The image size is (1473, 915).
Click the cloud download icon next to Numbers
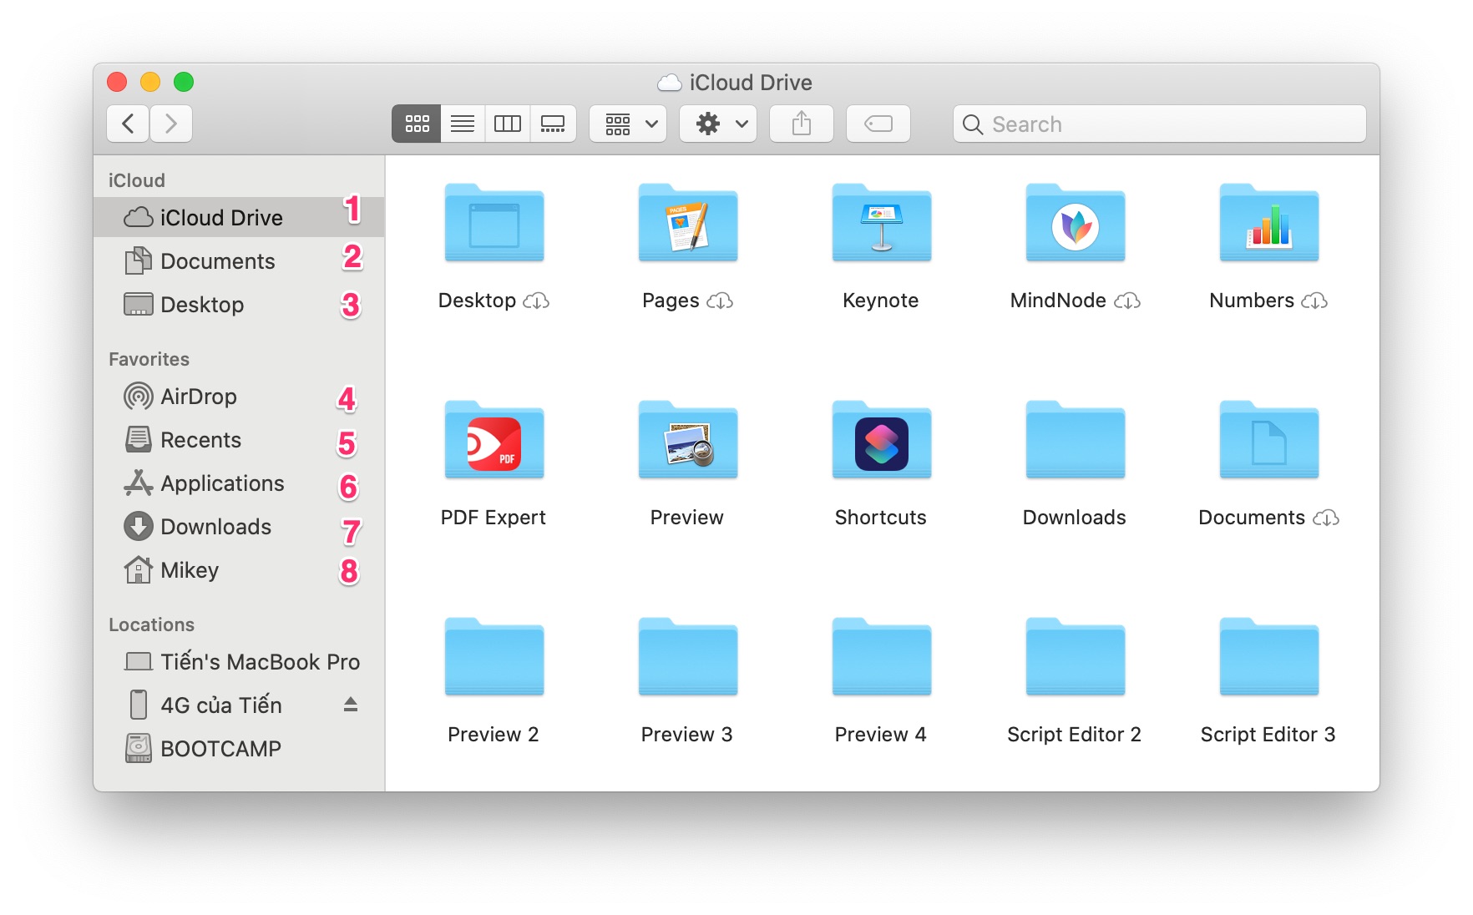coord(1314,301)
